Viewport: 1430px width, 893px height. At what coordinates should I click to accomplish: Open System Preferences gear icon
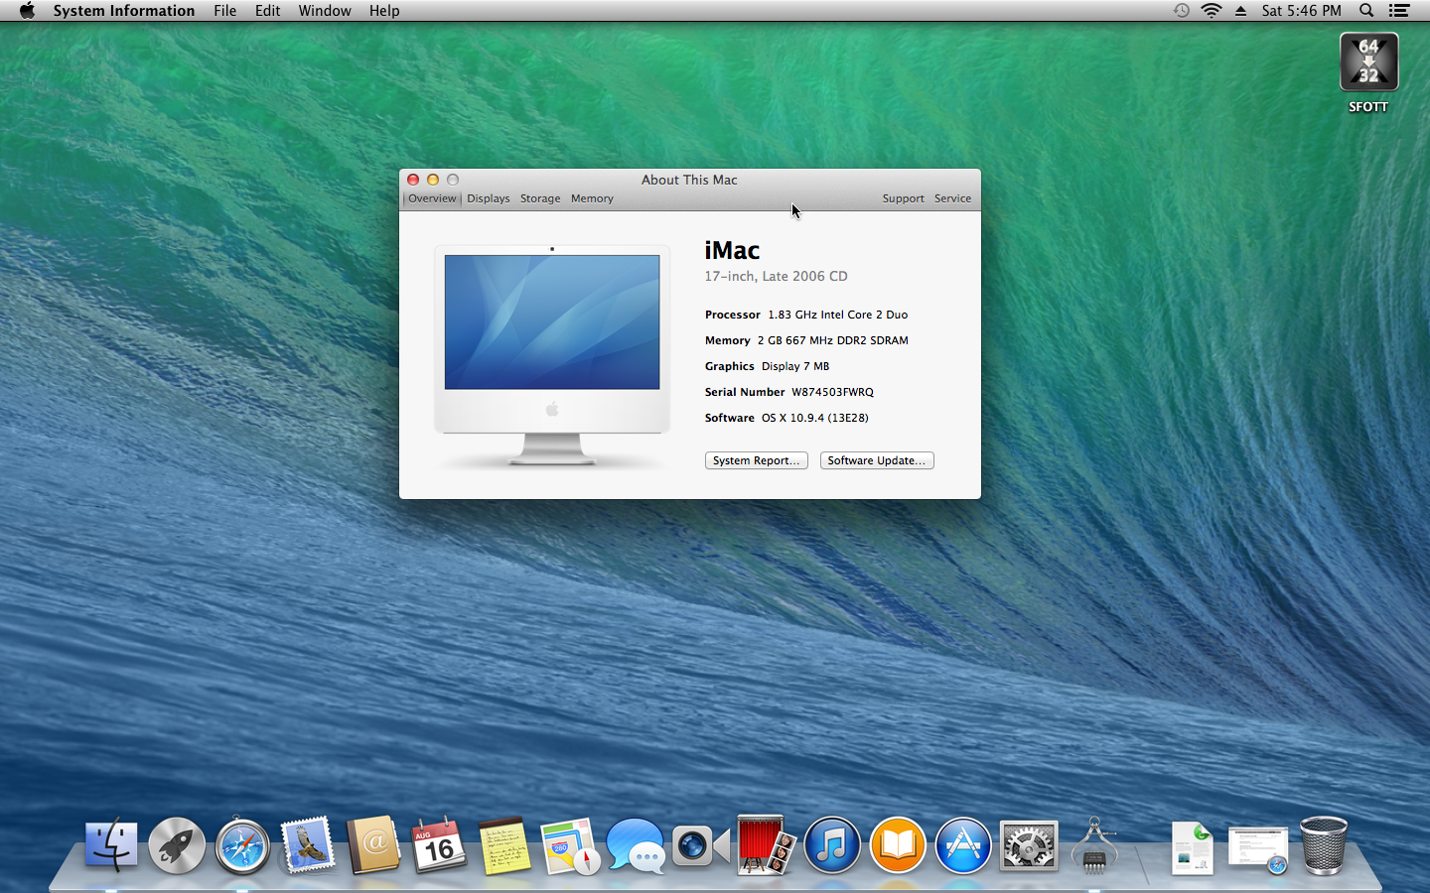click(x=1029, y=845)
